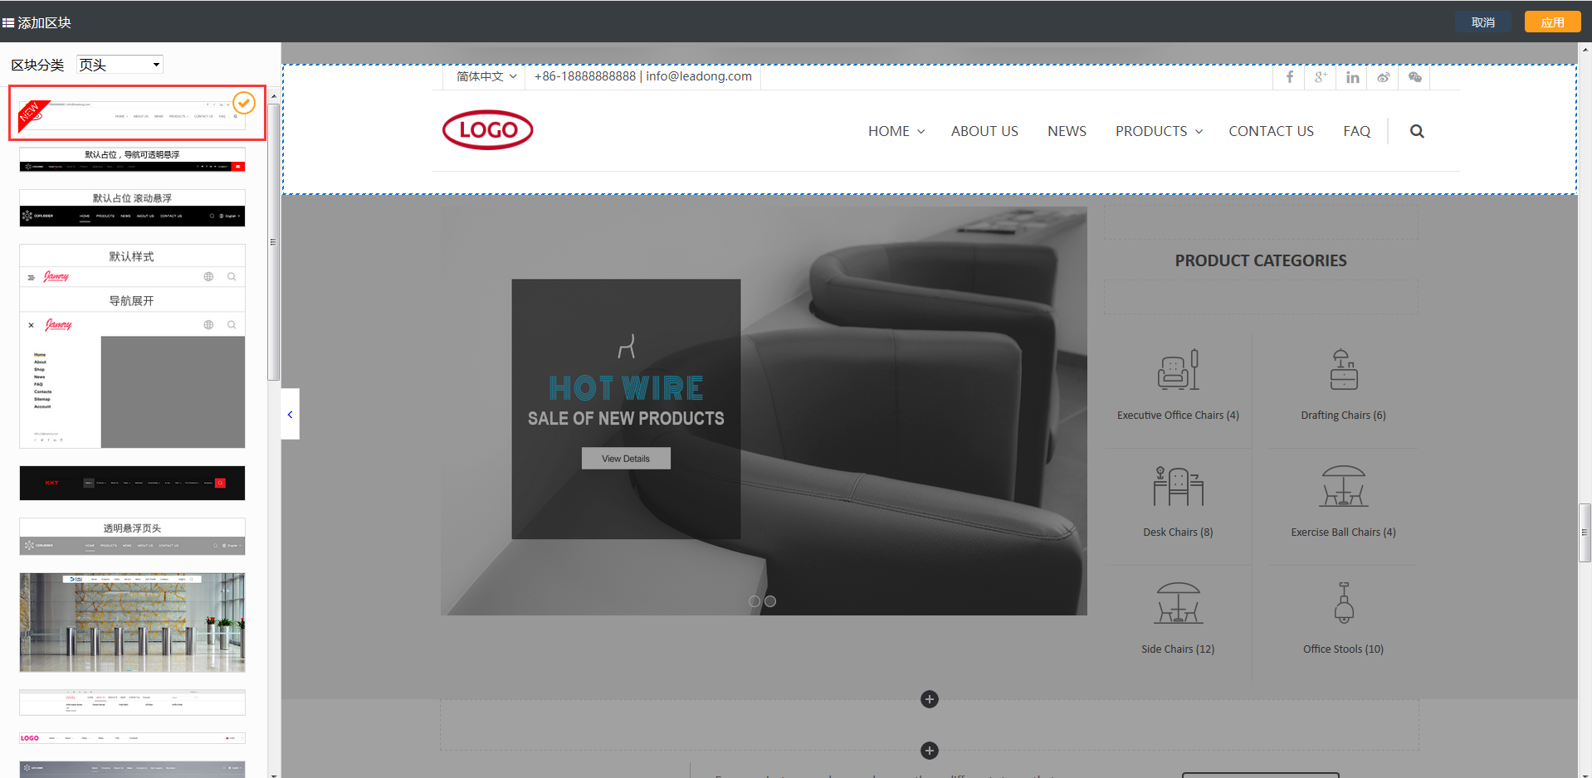The height and width of the screenshot is (778, 1592).
Task: Open the ABOUT US menu item
Action: [984, 131]
